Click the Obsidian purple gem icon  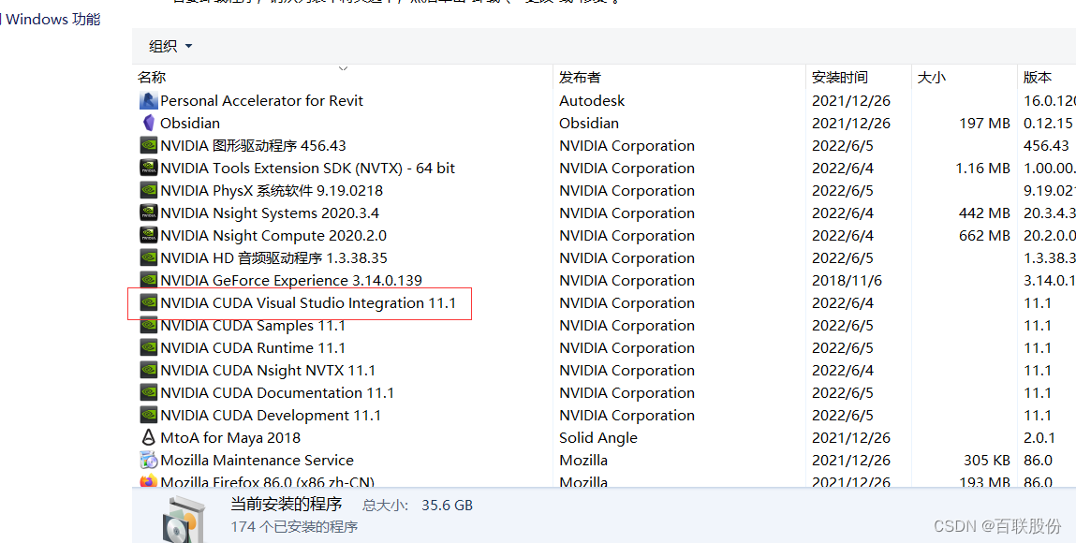coord(148,124)
